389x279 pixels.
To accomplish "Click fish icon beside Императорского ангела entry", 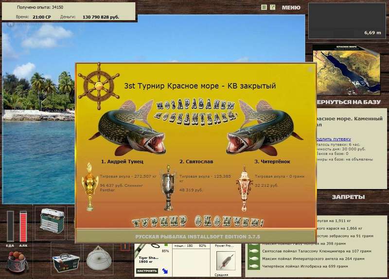I will 253,259.
